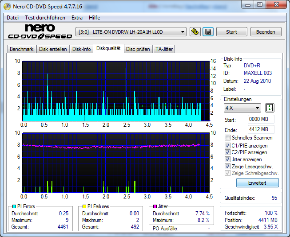290x237 pixels.
Task: Click the save floppy disk icon
Action: pos(208,32)
